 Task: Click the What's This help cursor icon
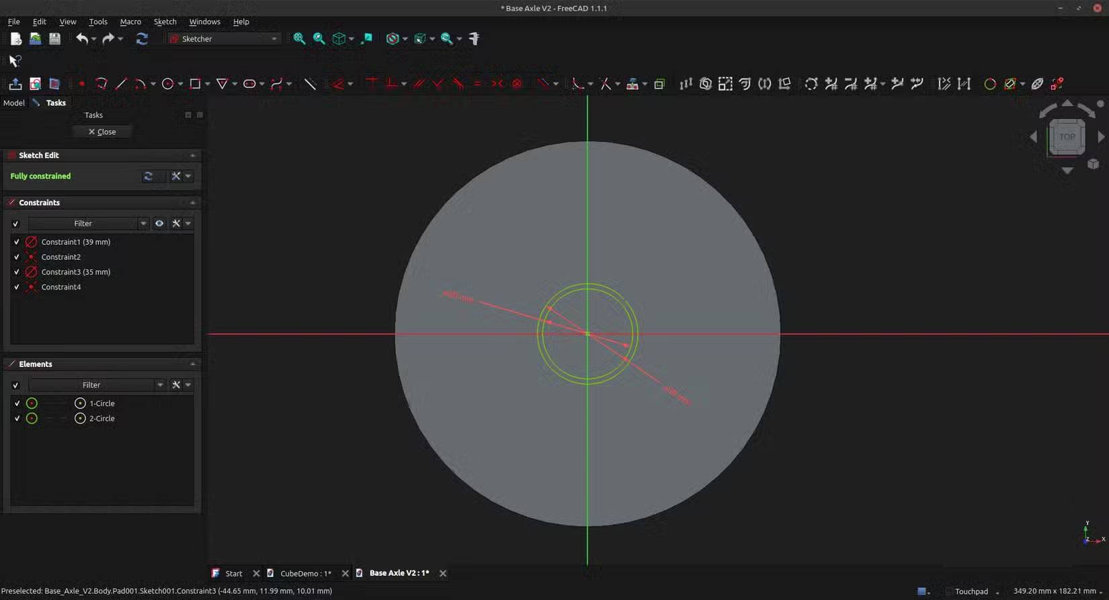pyautogui.click(x=15, y=61)
